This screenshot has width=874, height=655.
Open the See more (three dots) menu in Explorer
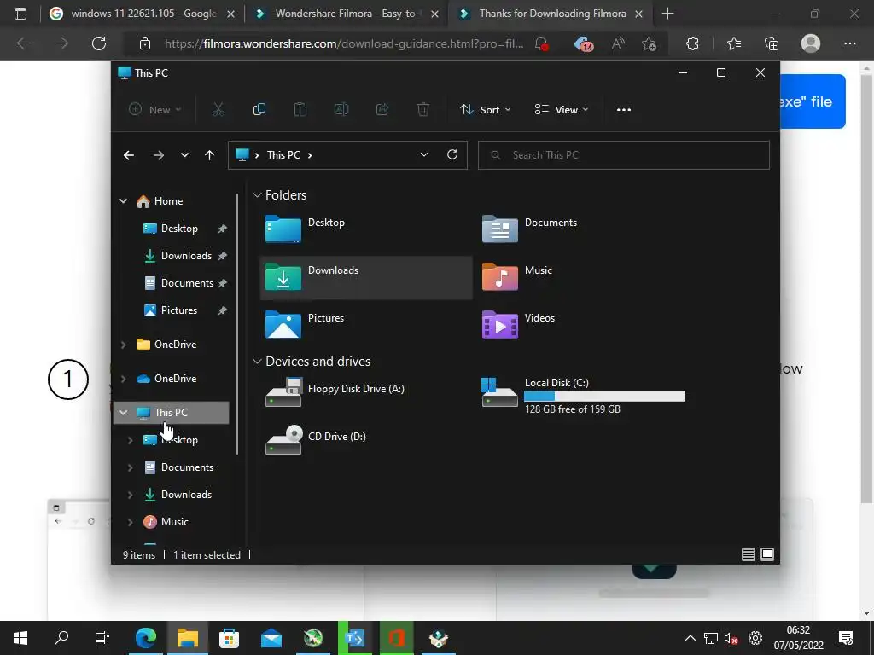pyautogui.click(x=624, y=110)
